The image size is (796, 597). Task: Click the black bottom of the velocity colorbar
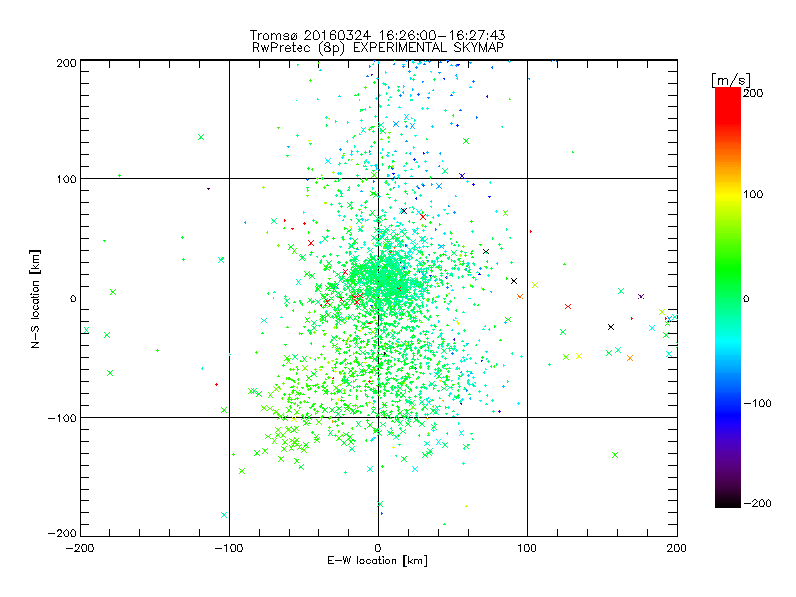[x=728, y=502]
